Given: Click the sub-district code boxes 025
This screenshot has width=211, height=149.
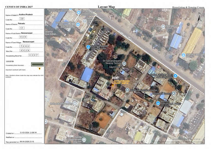Looking at the screenshot, I should pos(23,37).
